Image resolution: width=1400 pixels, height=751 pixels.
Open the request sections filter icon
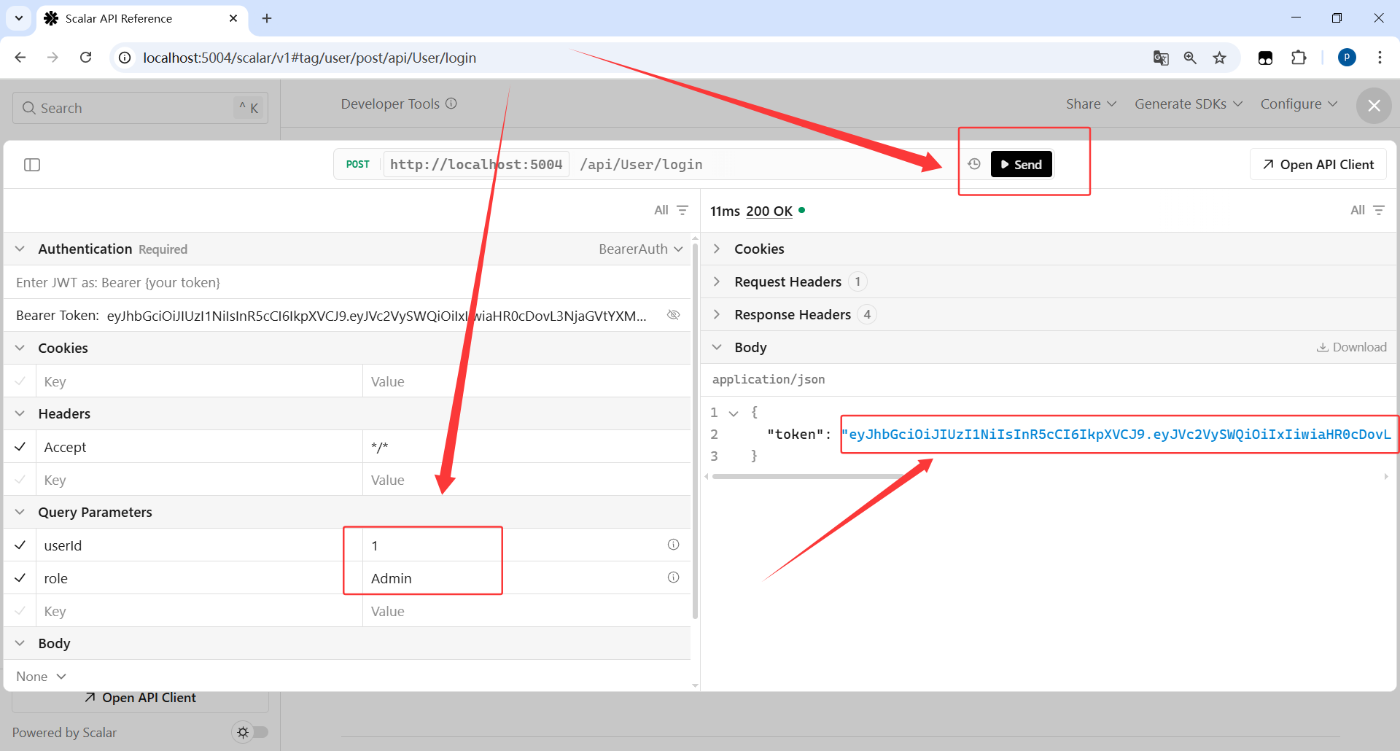tap(682, 210)
